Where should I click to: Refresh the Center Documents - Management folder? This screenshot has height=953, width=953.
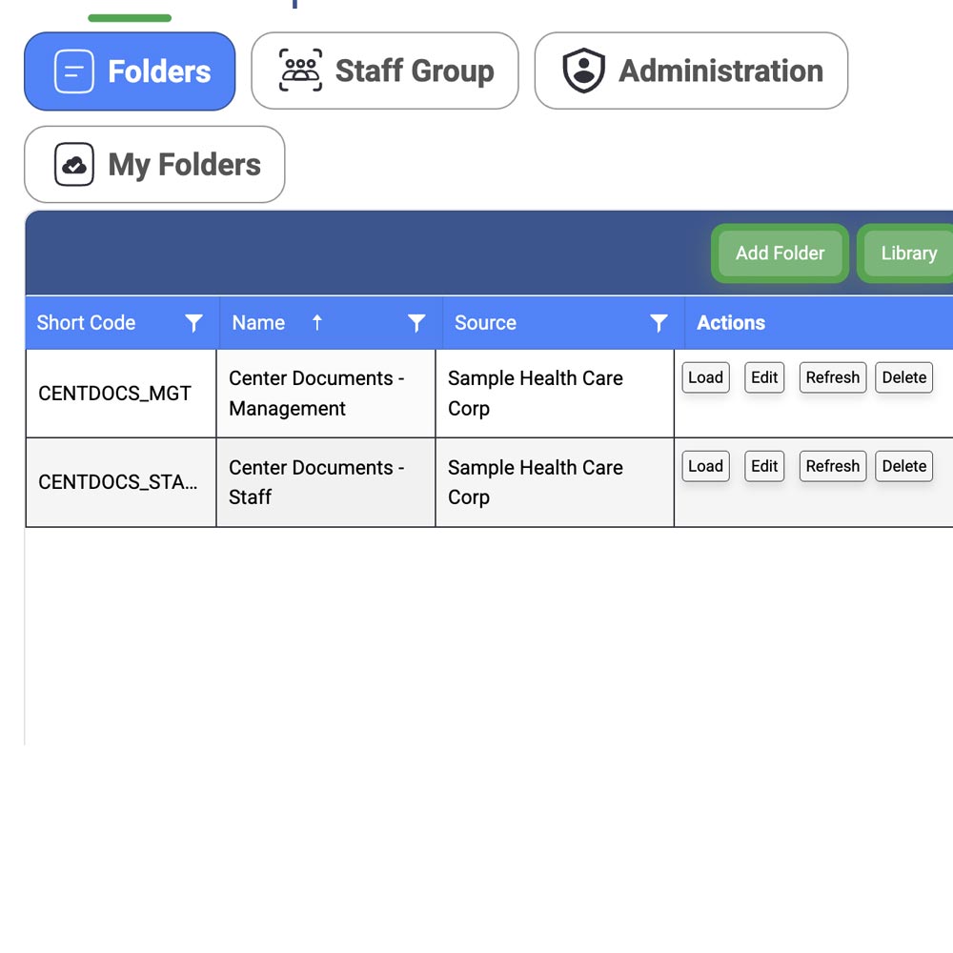[833, 377]
